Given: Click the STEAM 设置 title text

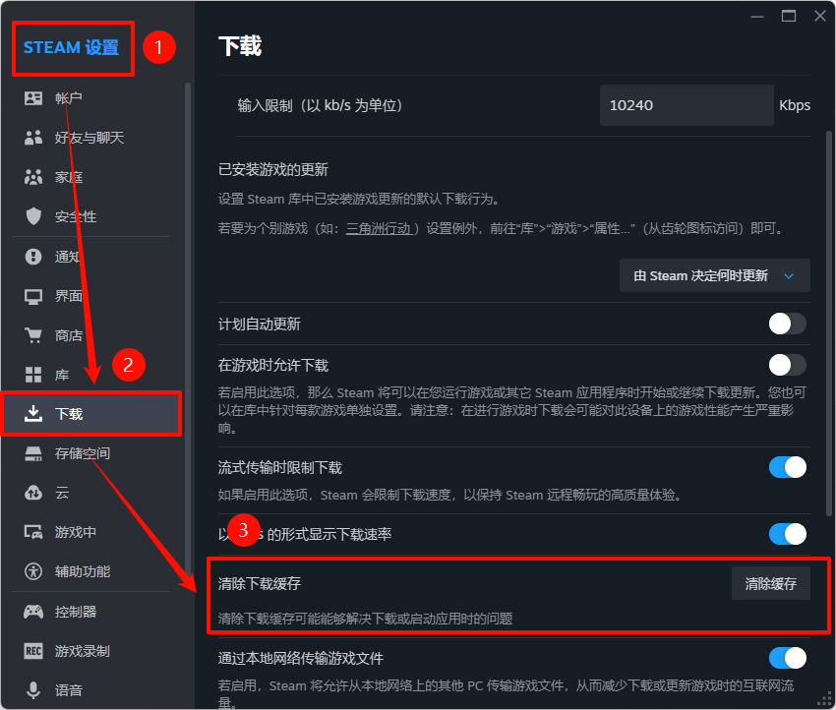Looking at the screenshot, I should pyautogui.click(x=72, y=47).
